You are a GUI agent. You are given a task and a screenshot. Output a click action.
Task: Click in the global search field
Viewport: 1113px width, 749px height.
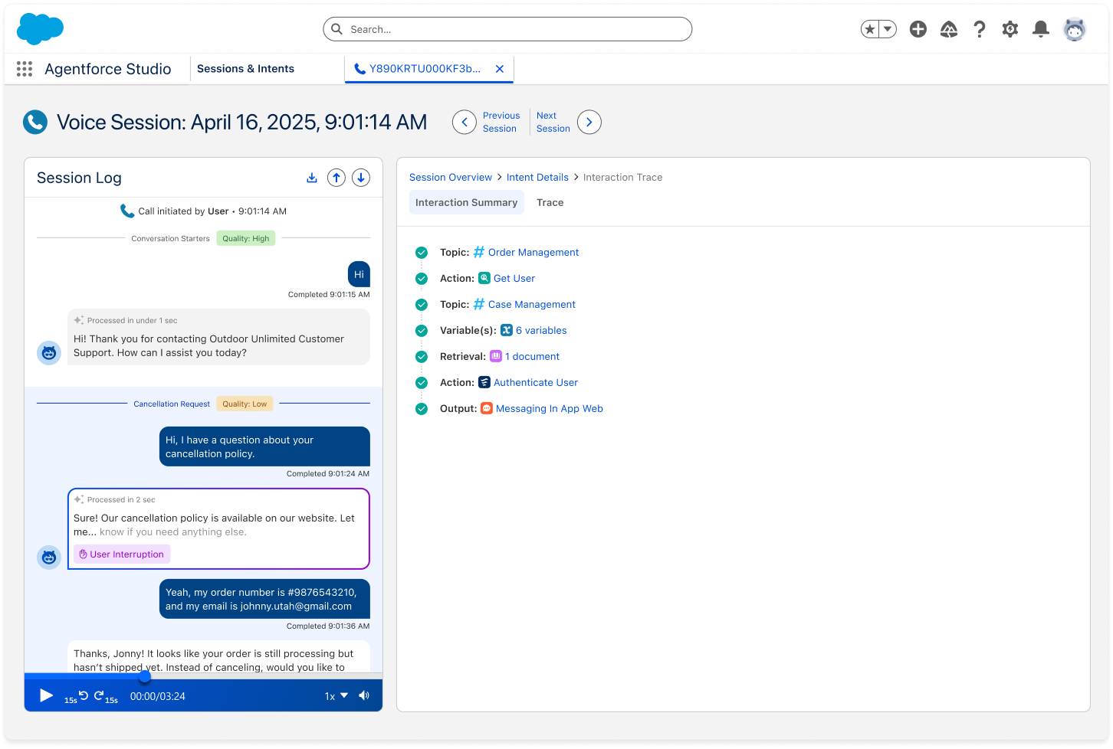pos(507,29)
